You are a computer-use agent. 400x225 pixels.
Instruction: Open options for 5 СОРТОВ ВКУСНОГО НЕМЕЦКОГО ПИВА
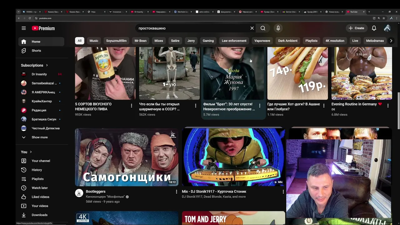[132, 106]
